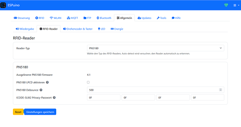Click the ESPuino logo icon
Viewport: 241px width, 127px height.
(x=3, y=5)
